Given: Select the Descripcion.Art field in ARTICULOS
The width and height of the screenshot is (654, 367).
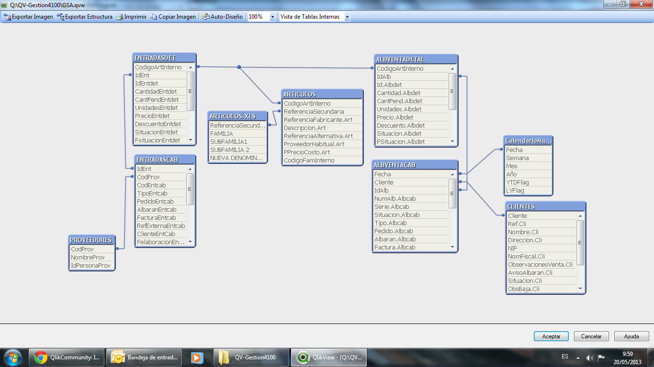Looking at the screenshot, I should coord(322,128).
